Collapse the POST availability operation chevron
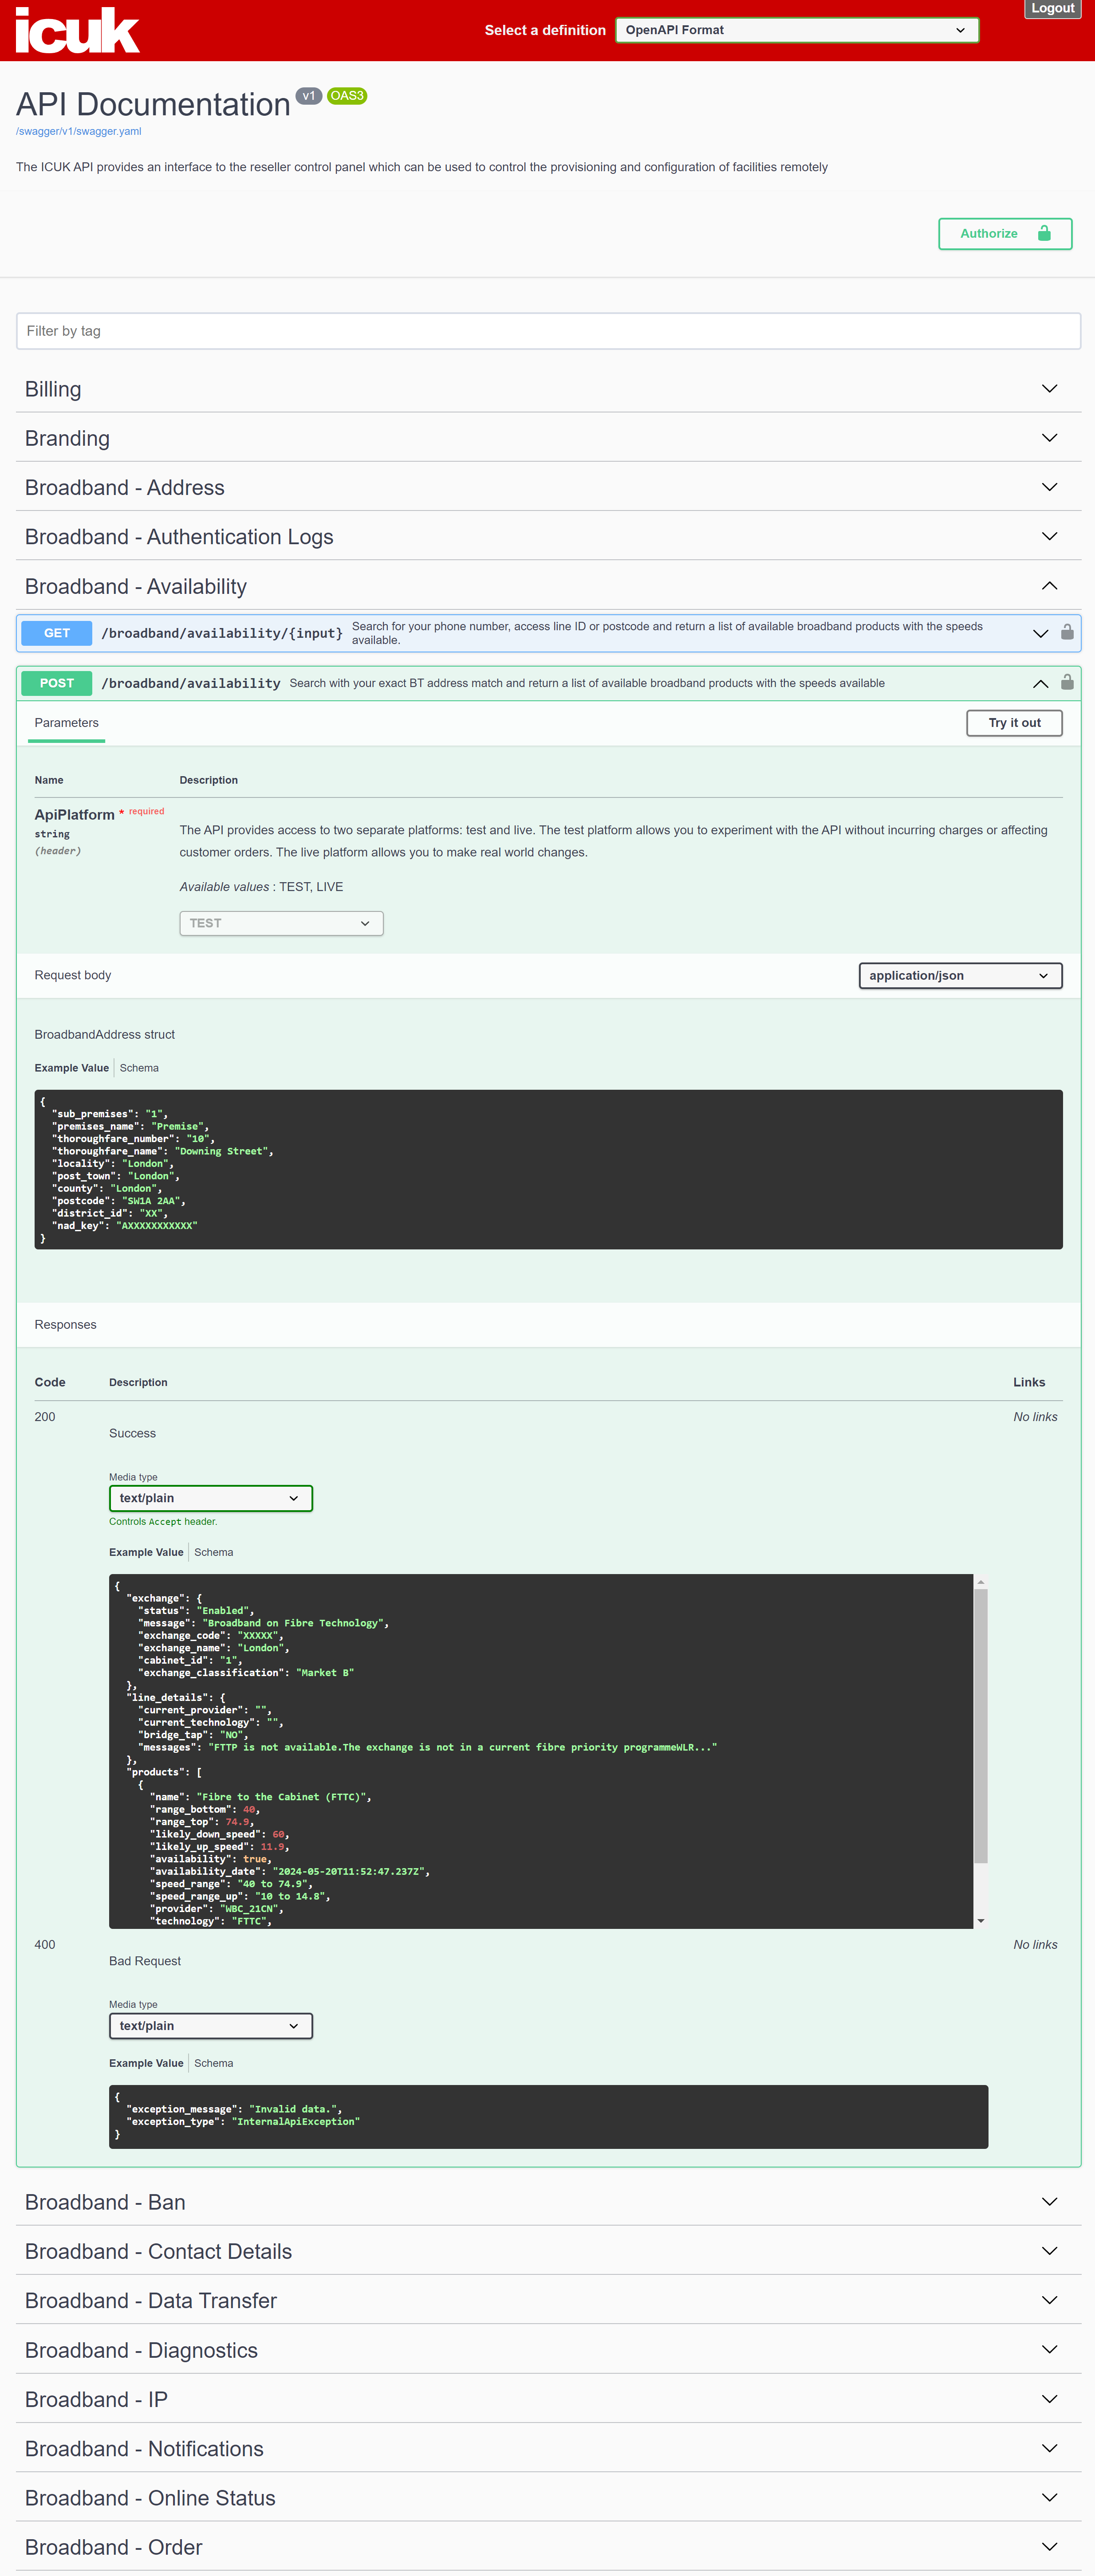Viewport: 1095px width, 2576px height. click(1040, 683)
